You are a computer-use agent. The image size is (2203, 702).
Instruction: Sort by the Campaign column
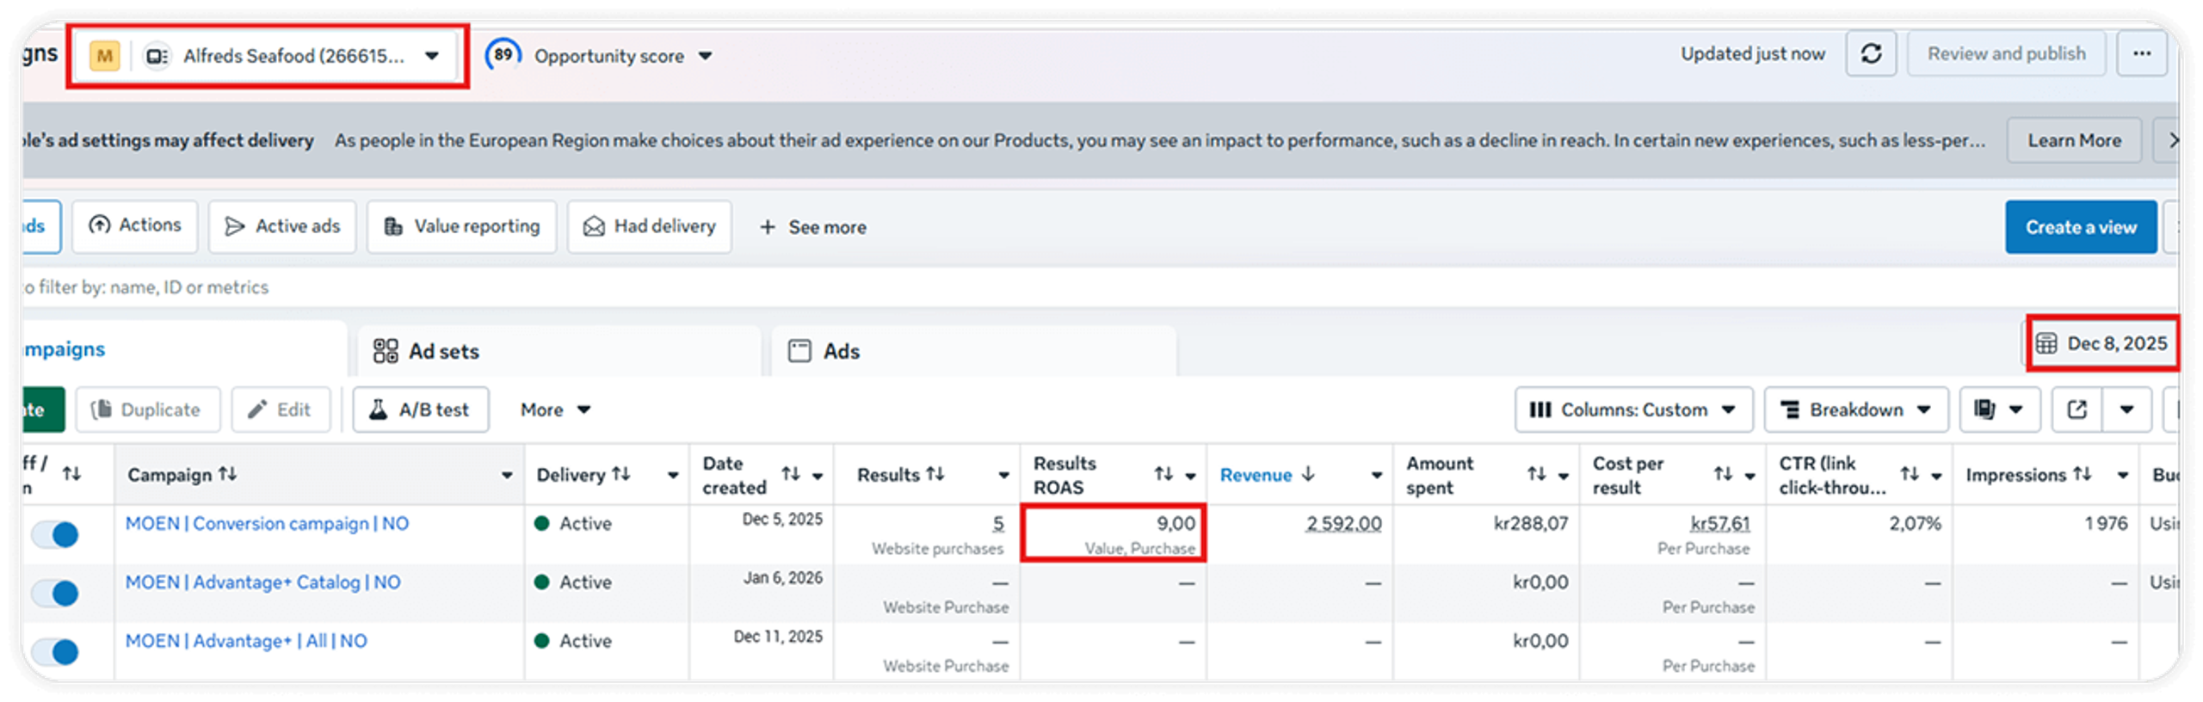tap(227, 474)
